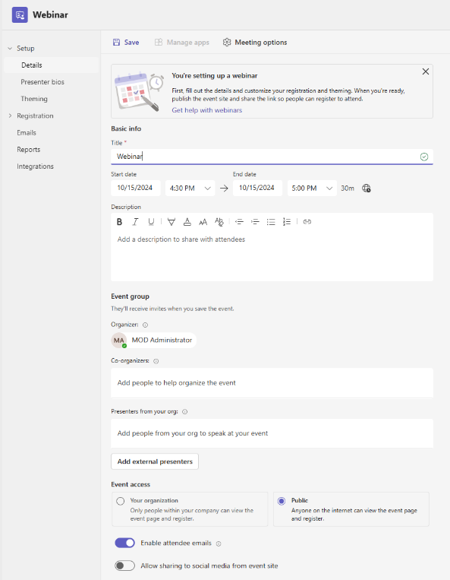Click the Co-organizers info icon
The width and height of the screenshot is (450, 580).
coord(156,361)
